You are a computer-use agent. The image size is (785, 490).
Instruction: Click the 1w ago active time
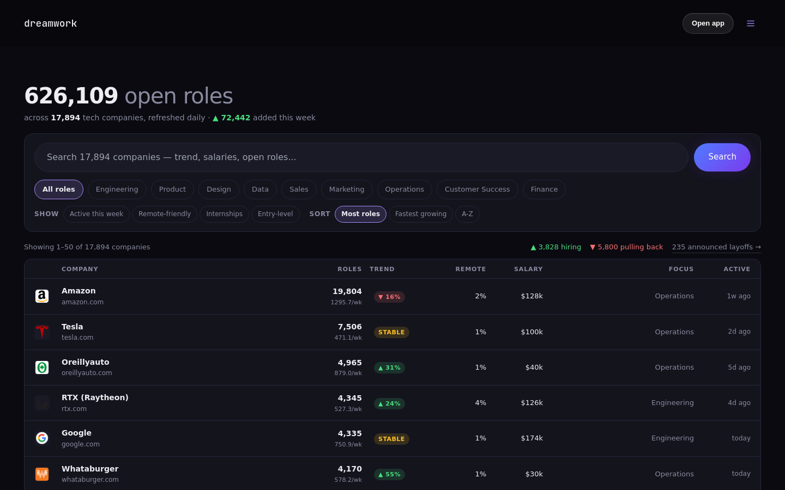click(x=739, y=296)
